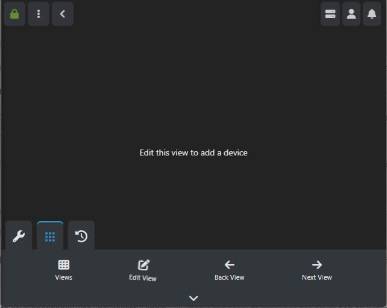Switch to the wrench settings tab
387x308 pixels.
click(x=19, y=236)
